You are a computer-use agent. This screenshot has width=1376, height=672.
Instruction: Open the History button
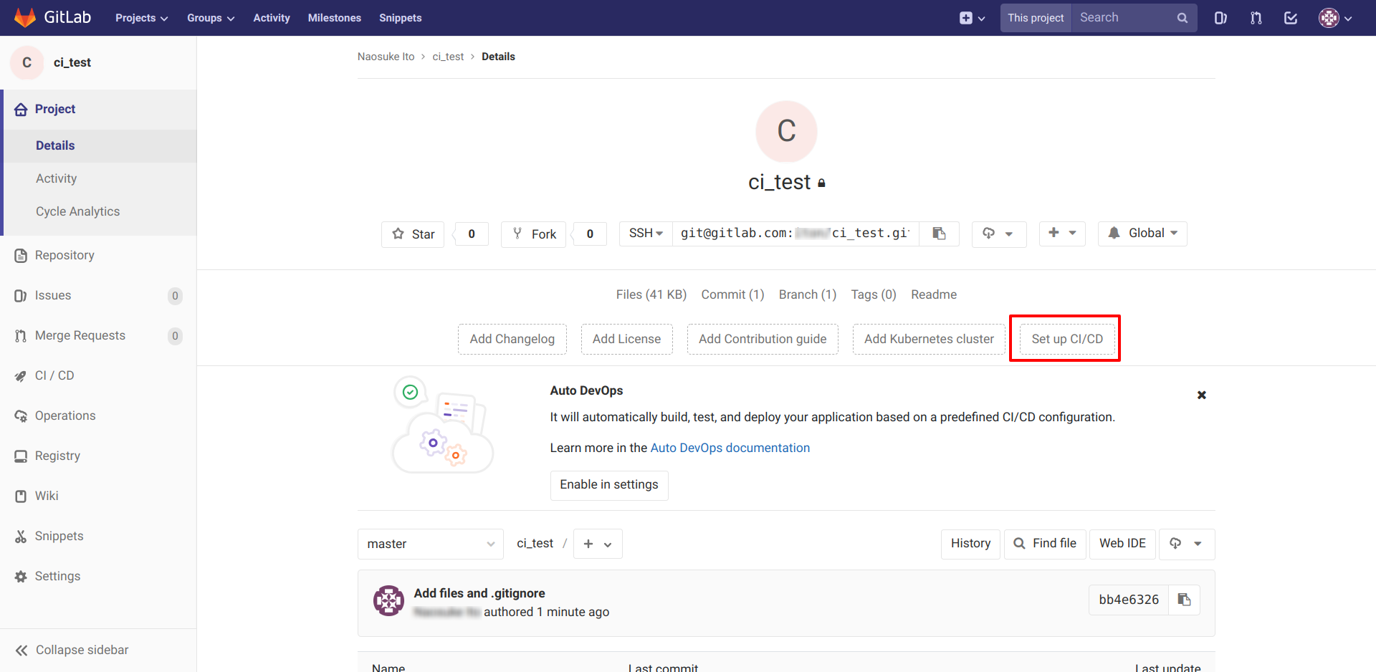pos(970,544)
